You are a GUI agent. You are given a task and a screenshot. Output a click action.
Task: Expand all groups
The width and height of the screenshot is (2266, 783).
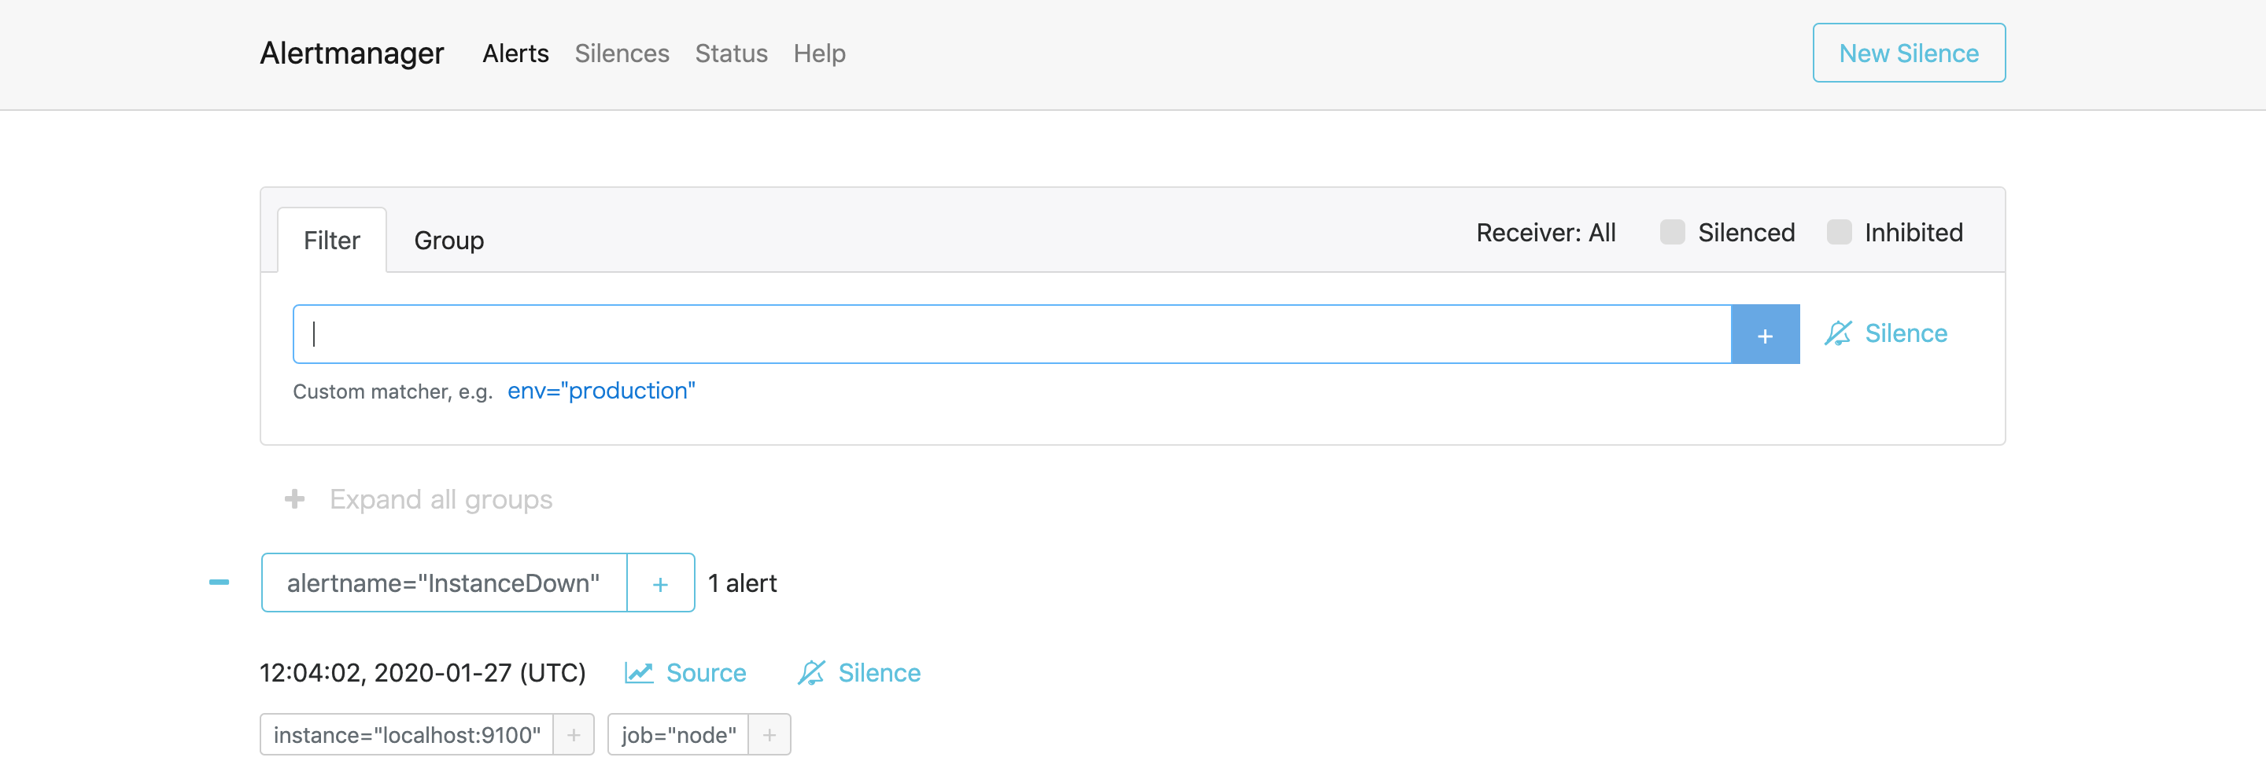[419, 499]
